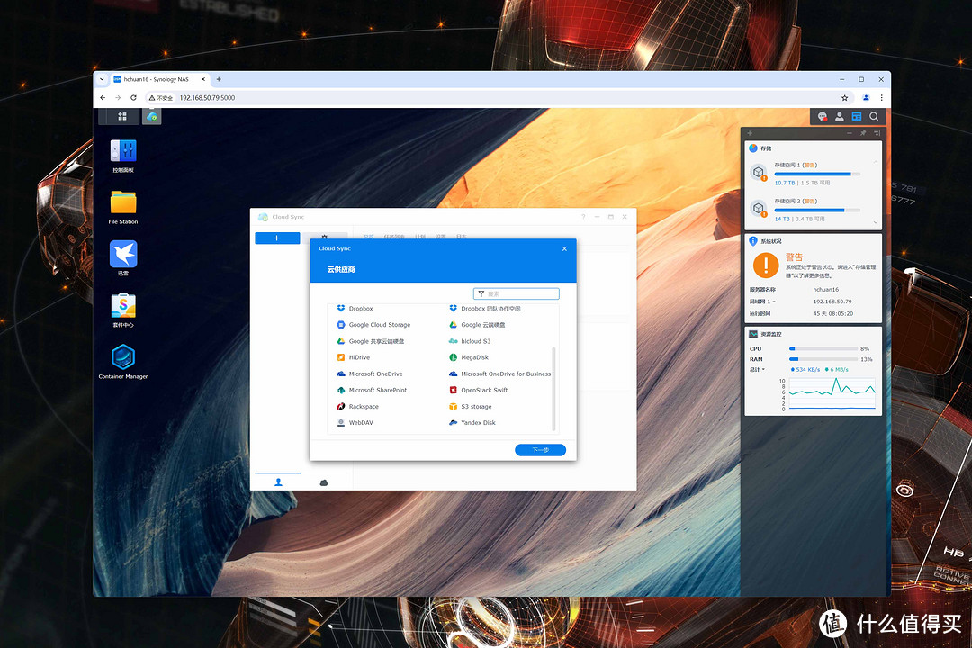Select Microsoft OneDrive from the provider list
The width and height of the screenshot is (972, 648).
tap(375, 373)
